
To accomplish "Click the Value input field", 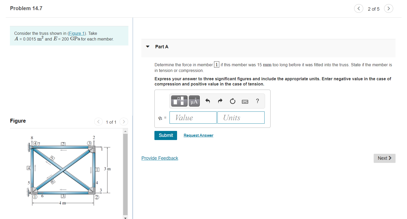I will tap(193, 118).
